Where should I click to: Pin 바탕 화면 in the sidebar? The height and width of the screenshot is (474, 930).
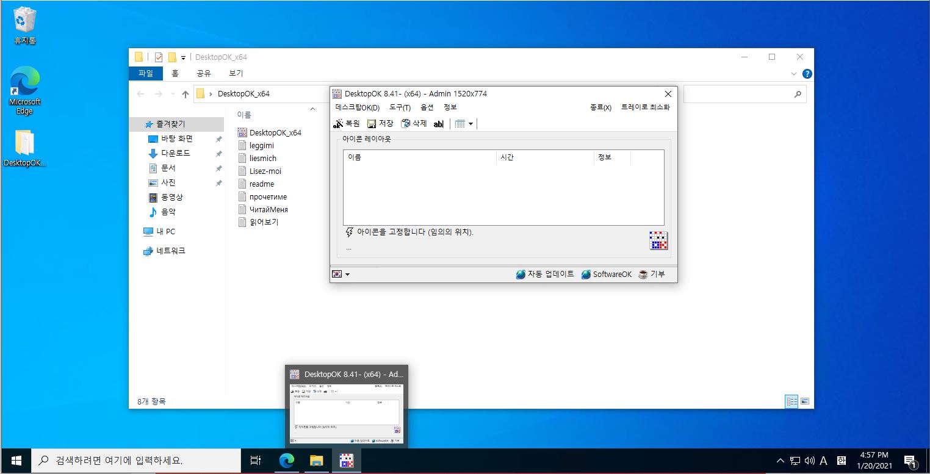(218, 138)
